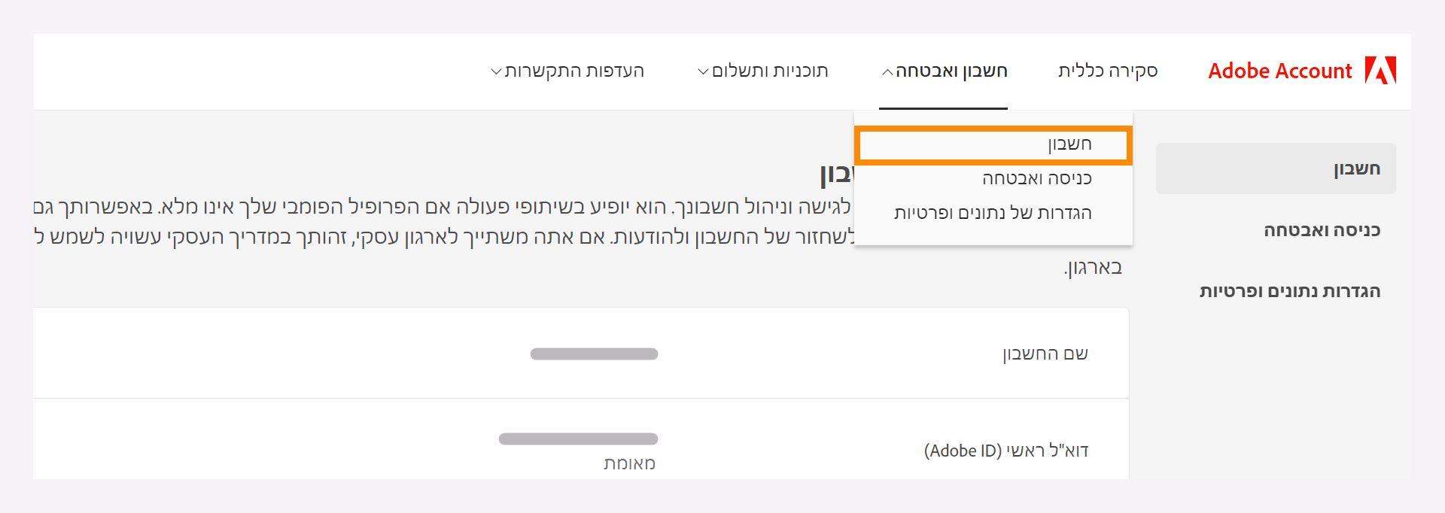1445x513 pixels.
Task: Choose הגדרות של נתונים ופרטיות from the dropdown
Action: [993, 213]
